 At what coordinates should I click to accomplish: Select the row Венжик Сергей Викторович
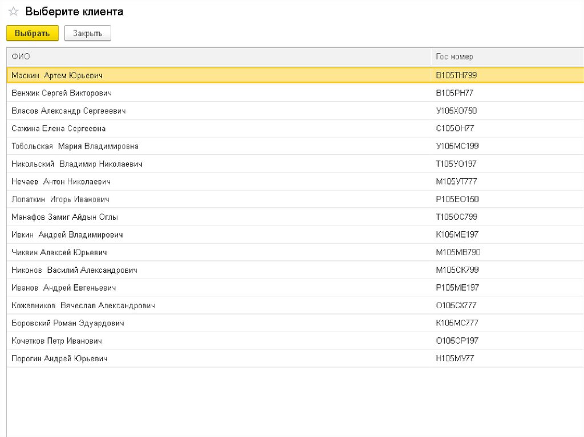[x=61, y=93]
